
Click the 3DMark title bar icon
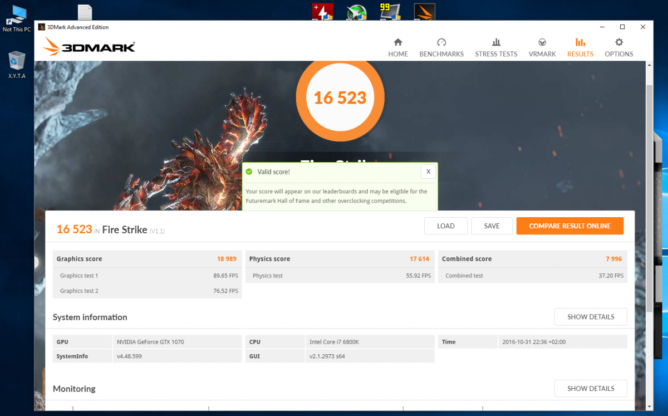(42, 27)
